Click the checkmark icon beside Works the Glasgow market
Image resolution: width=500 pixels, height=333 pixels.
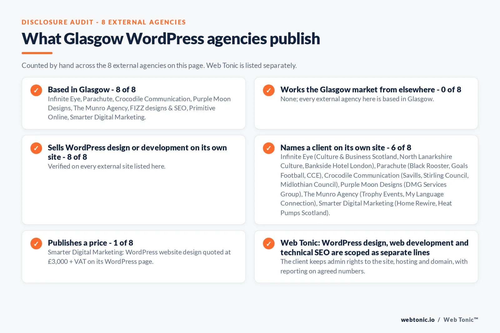(269, 90)
